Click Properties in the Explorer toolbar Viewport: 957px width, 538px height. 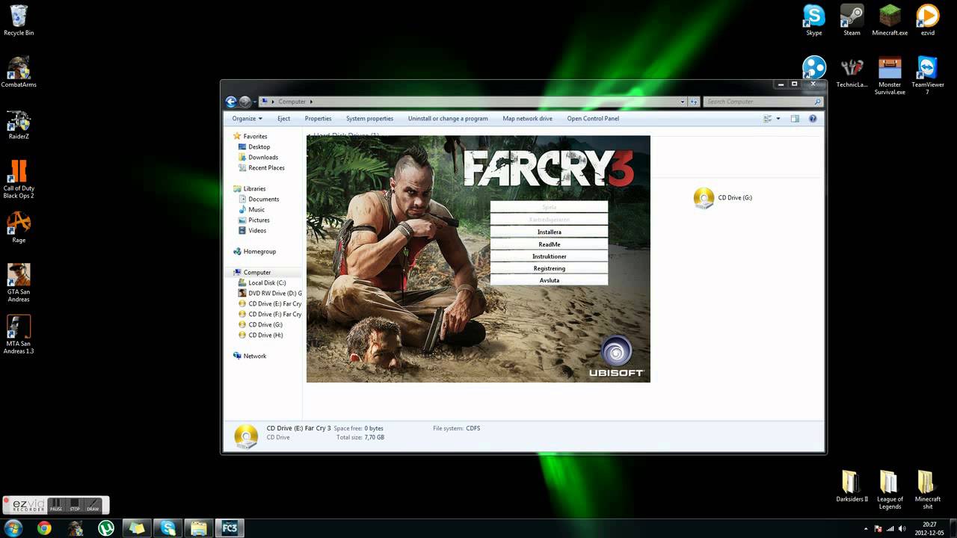[318, 119]
